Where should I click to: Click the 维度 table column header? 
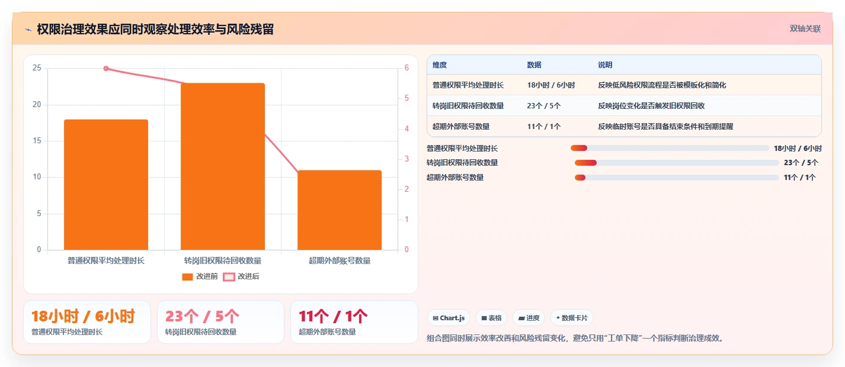(x=440, y=65)
